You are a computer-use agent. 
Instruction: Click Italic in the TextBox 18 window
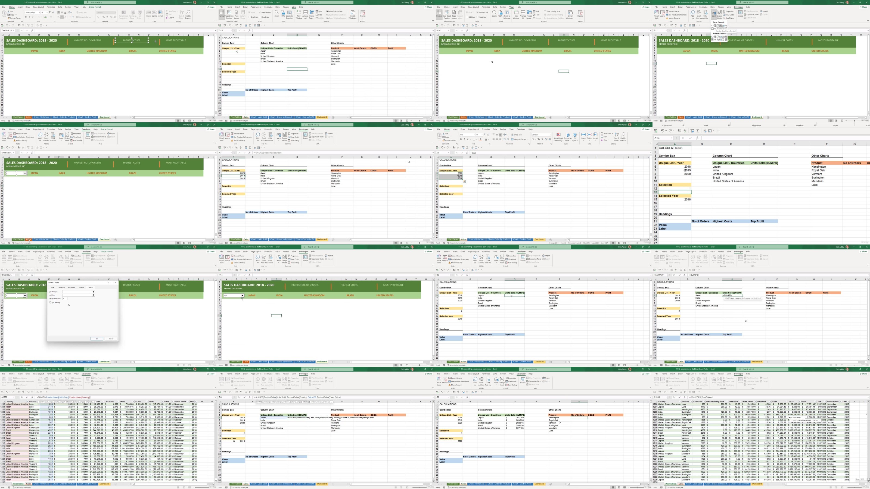coord(29,17)
